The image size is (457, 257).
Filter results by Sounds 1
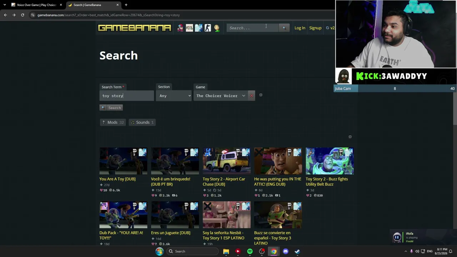[x=142, y=122]
